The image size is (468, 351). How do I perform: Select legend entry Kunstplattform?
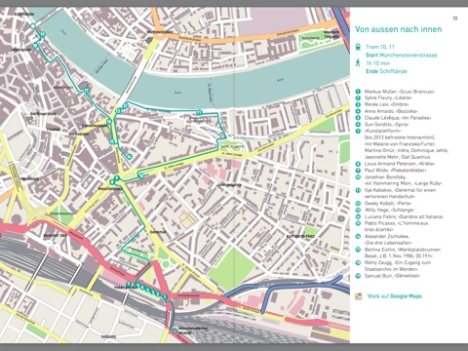click(402, 144)
